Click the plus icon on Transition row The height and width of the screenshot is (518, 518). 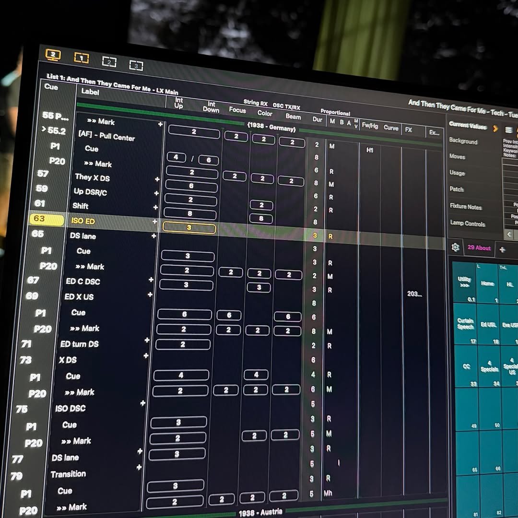click(x=139, y=467)
